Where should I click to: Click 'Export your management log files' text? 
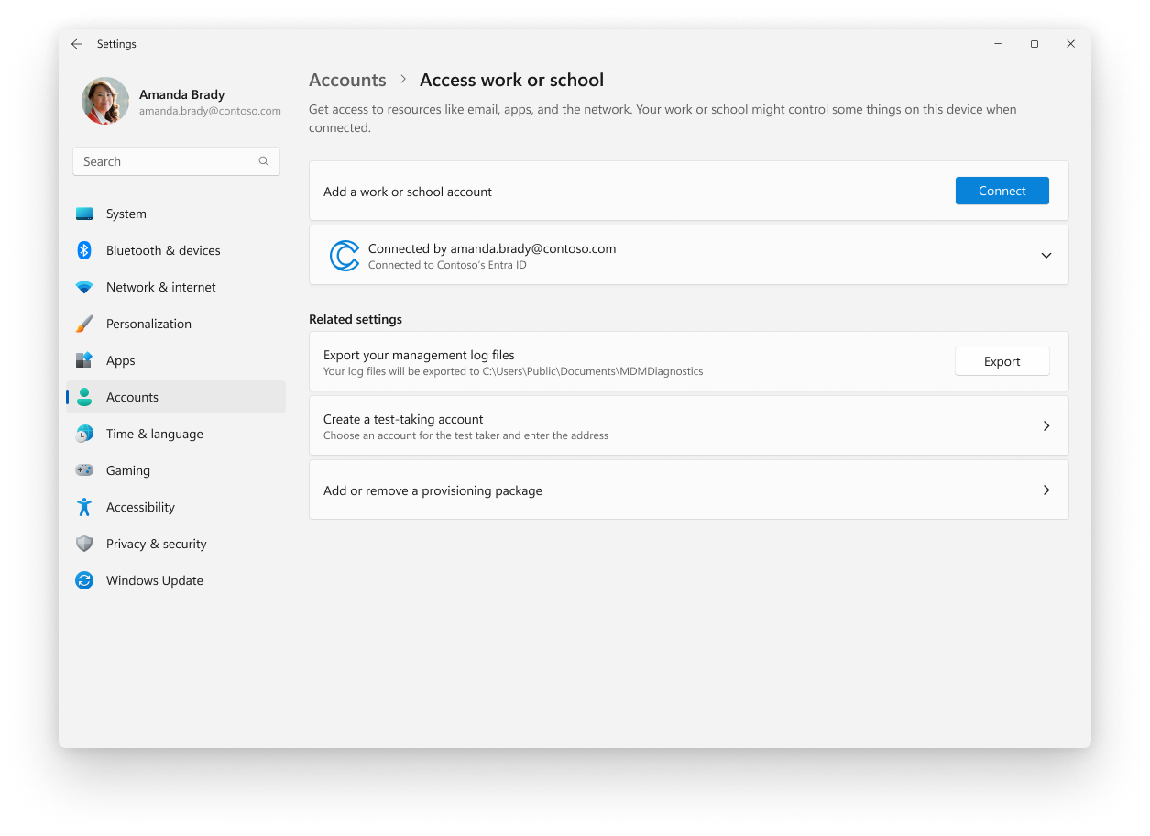(419, 355)
